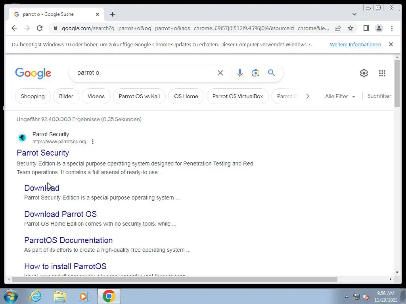Select the 'Parrot OS vs Kali' chip
The width and height of the screenshot is (406, 304).
click(x=139, y=96)
